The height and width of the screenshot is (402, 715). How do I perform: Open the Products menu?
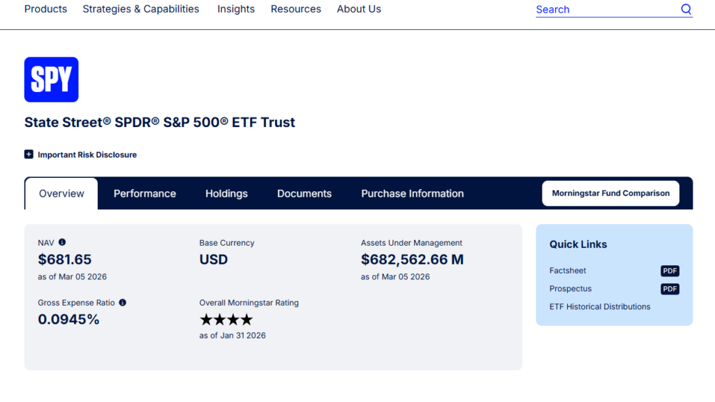click(45, 9)
